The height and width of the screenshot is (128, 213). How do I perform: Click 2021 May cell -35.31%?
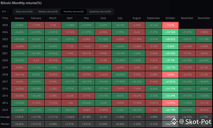coord(86,53)
